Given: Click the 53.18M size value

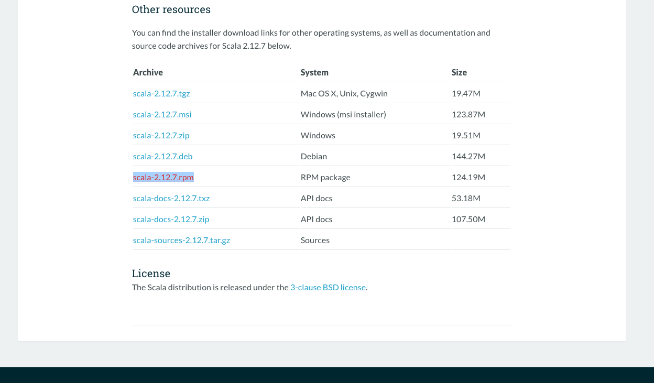Looking at the screenshot, I should 466,198.
